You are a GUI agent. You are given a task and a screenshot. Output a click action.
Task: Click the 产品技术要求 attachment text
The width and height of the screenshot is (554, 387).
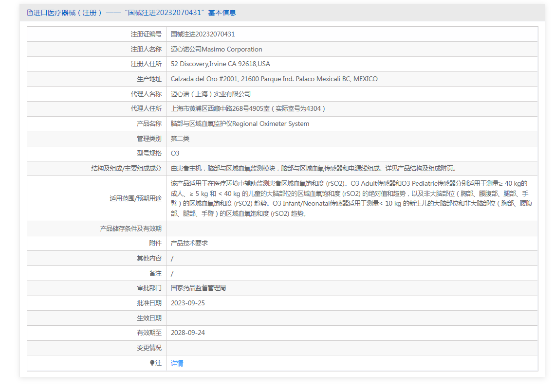coord(189,244)
